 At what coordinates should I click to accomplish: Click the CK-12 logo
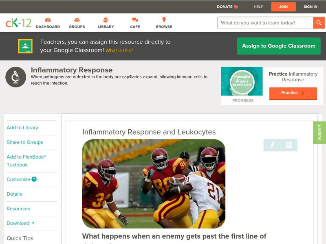tap(18, 23)
